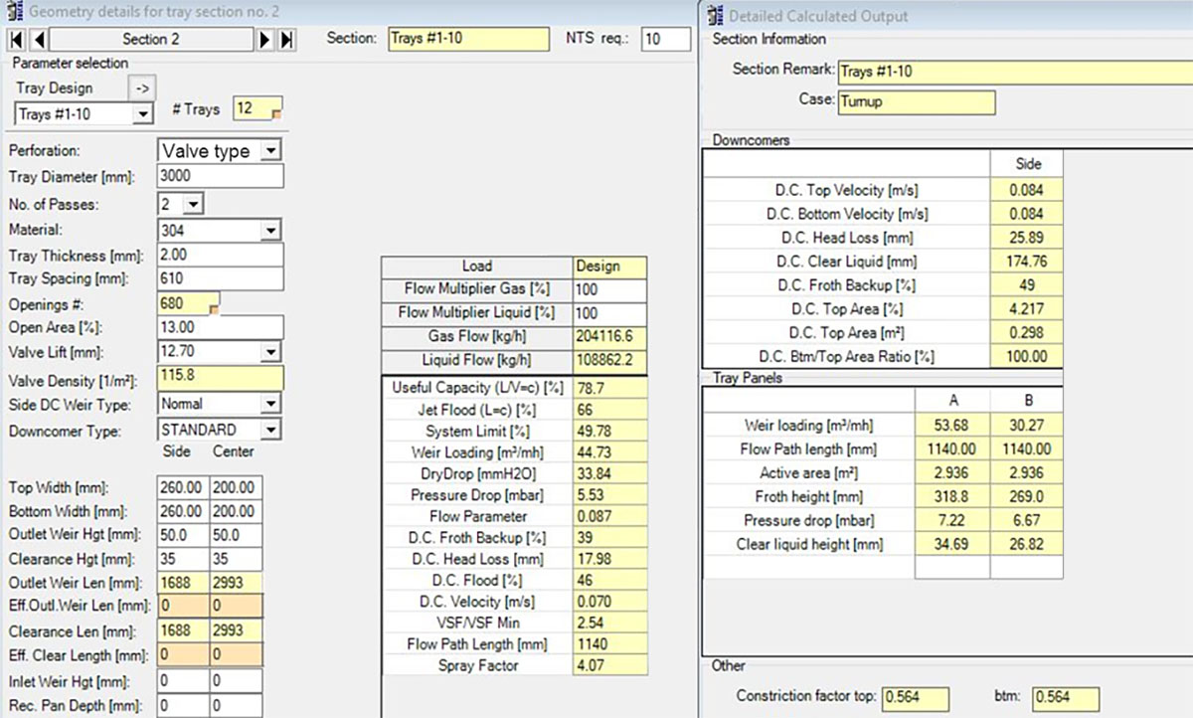Click the # Trays input field
The height and width of the screenshot is (718, 1193).
tap(257, 108)
